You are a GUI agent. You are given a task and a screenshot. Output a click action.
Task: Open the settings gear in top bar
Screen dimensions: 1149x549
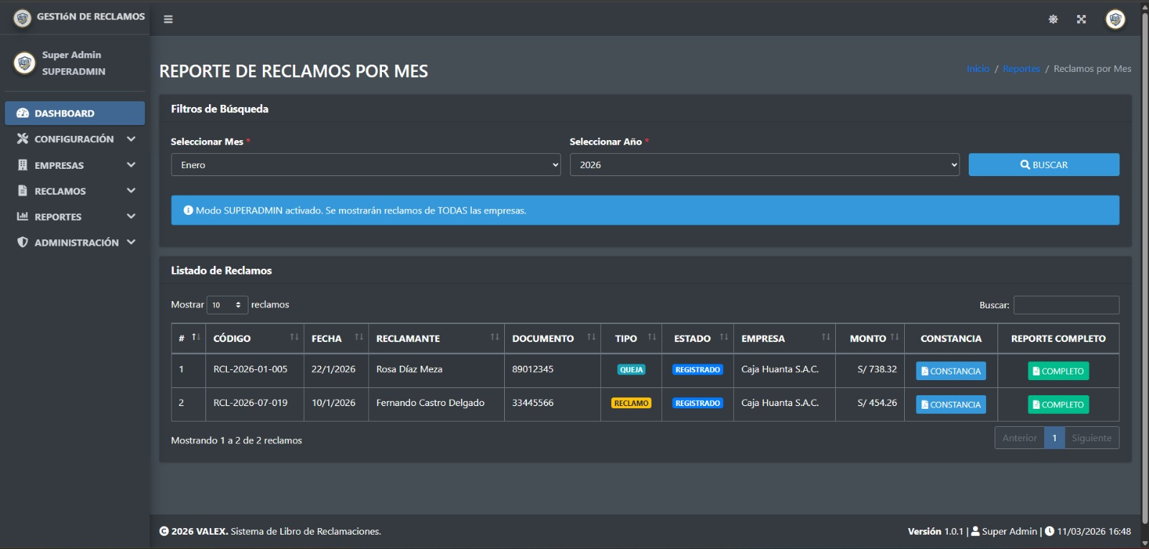[x=1053, y=19]
